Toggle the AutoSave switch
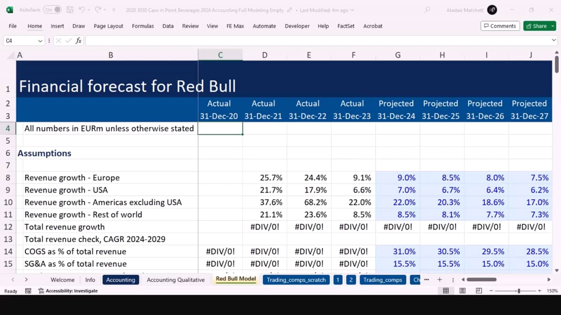Image resolution: width=561 pixels, height=315 pixels. [52, 10]
